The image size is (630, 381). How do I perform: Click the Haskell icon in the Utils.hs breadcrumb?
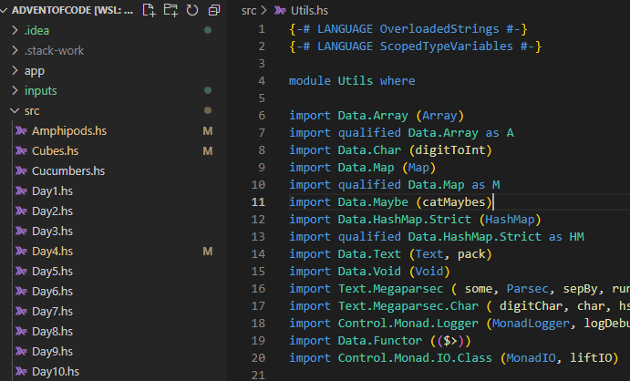click(x=280, y=10)
